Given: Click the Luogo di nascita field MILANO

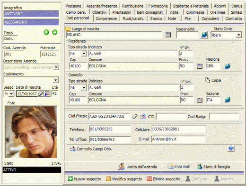Looking at the screenshot, I should click(x=114, y=35).
